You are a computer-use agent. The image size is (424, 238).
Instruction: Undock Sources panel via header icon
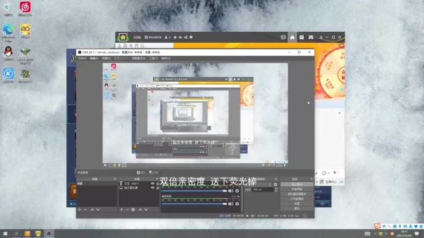[x=157, y=179]
